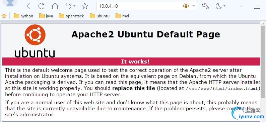Click the page vertical scrollbar thumb
The image size is (266, 122).
pos(263,62)
